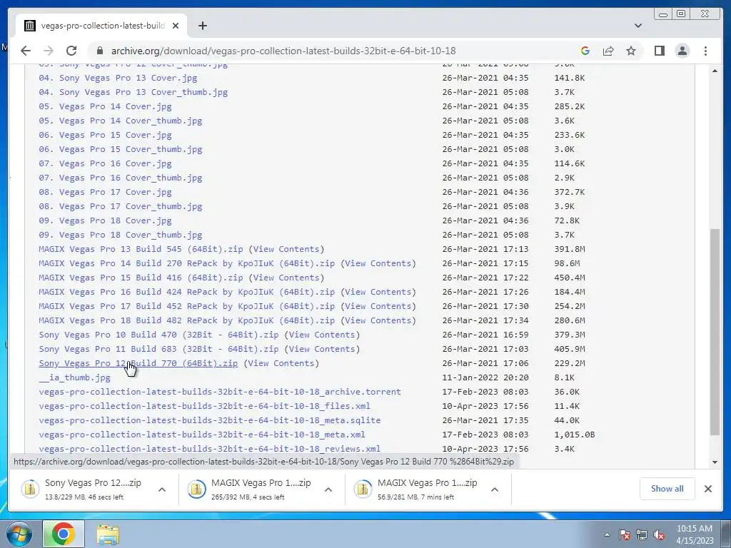This screenshot has height=548, width=731.
Task: Open the _archive.torrent file link
Action: (x=220, y=392)
